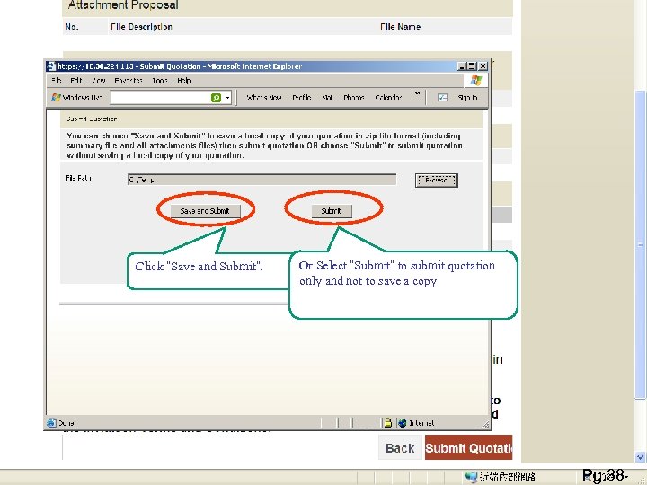Click the Submit button in the popup
The image size is (647, 485).
[332, 211]
